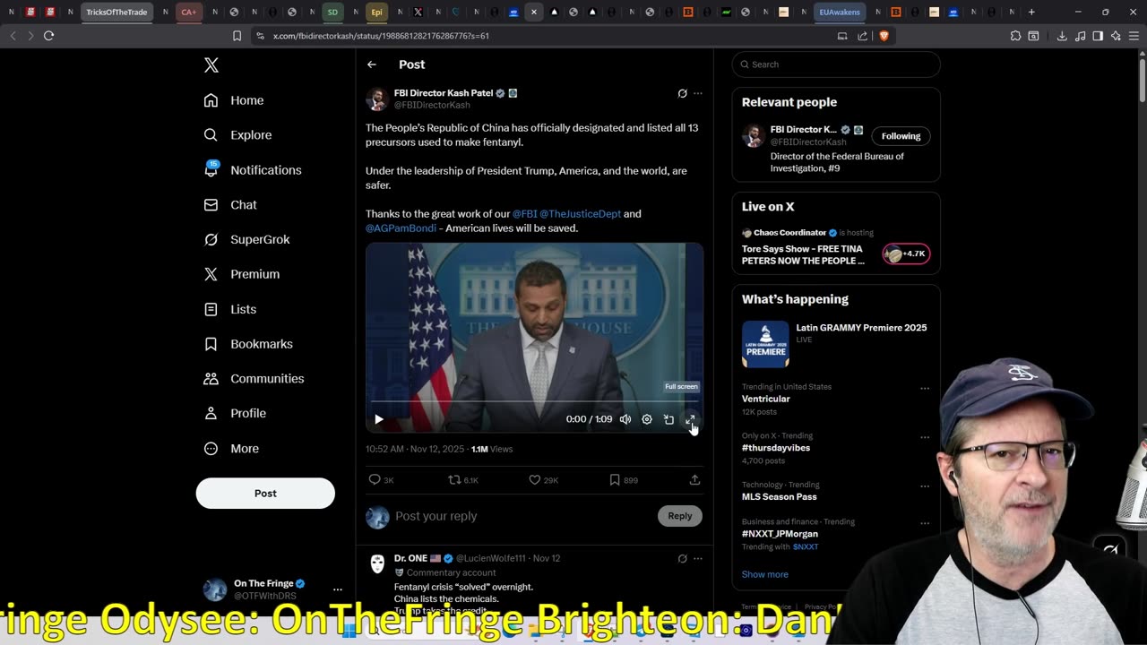The height and width of the screenshot is (645, 1147).
Task: Click the X search box
Action: click(836, 64)
